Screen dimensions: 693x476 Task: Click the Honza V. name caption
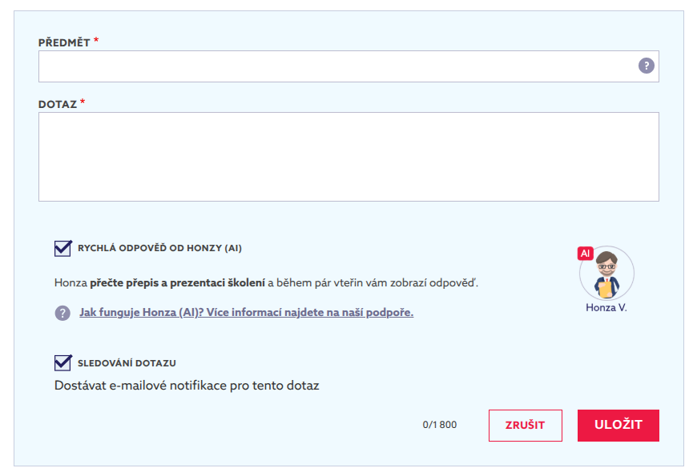pos(606,307)
